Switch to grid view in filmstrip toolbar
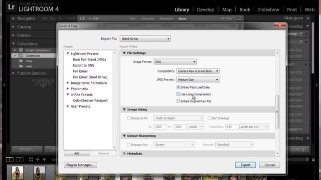Viewport: 321px width, 180px height. 31,159
